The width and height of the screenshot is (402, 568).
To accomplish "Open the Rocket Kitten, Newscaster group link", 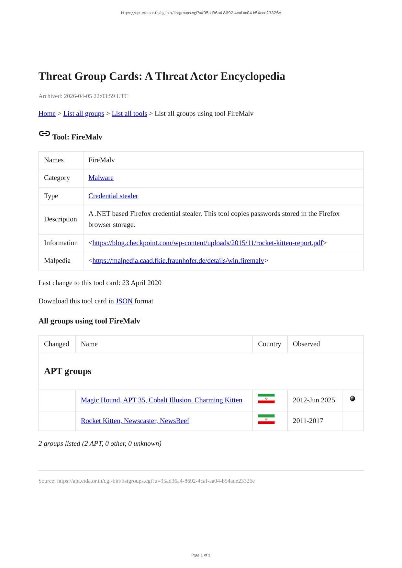I will click(135, 421).
